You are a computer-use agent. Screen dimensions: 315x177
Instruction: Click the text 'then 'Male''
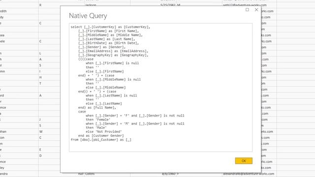click(96, 128)
